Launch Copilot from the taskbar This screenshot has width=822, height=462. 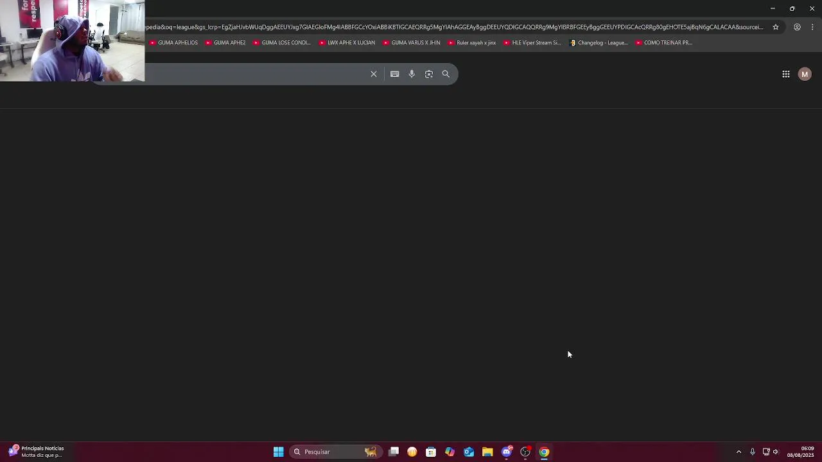(x=450, y=452)
